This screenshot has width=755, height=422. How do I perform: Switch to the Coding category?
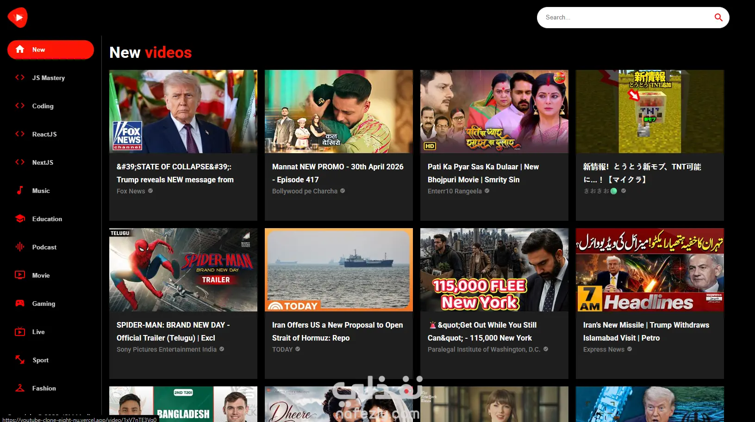pyautogui.click(x=50, y=106)
